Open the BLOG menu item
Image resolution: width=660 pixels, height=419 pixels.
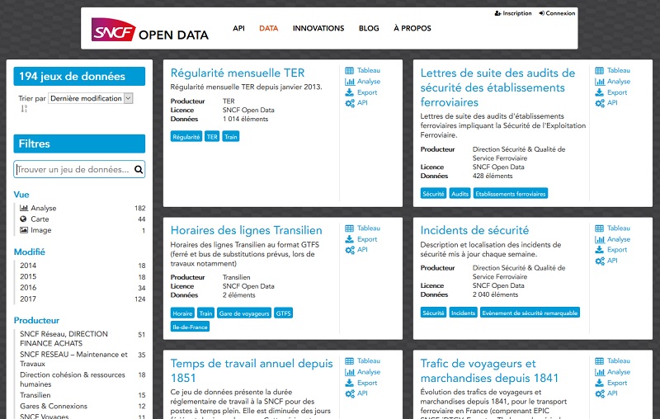369,28
